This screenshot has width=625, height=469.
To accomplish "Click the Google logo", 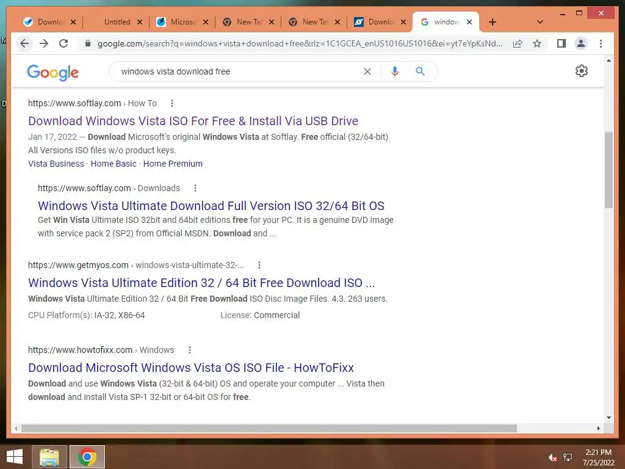I will pos(52,72).
